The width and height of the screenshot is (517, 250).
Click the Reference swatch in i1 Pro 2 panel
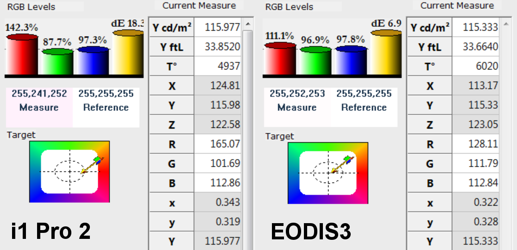coord(106,107)
